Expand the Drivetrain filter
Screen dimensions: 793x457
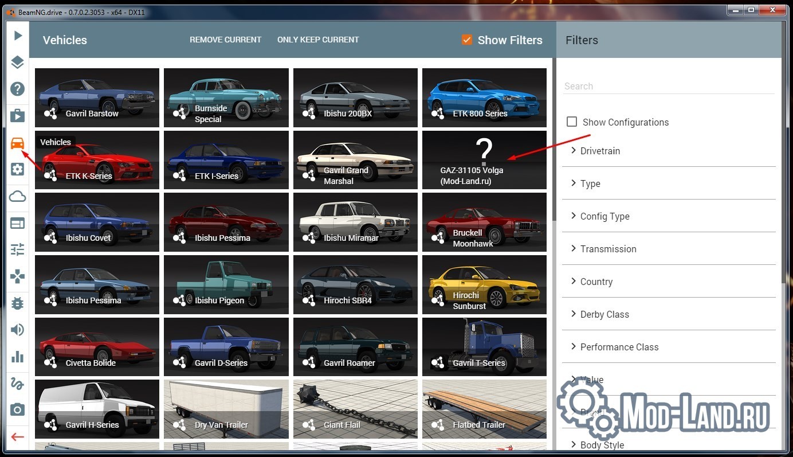click(669, 151)
